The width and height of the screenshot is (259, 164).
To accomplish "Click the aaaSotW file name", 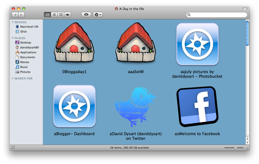I will [x=136, y=72].
